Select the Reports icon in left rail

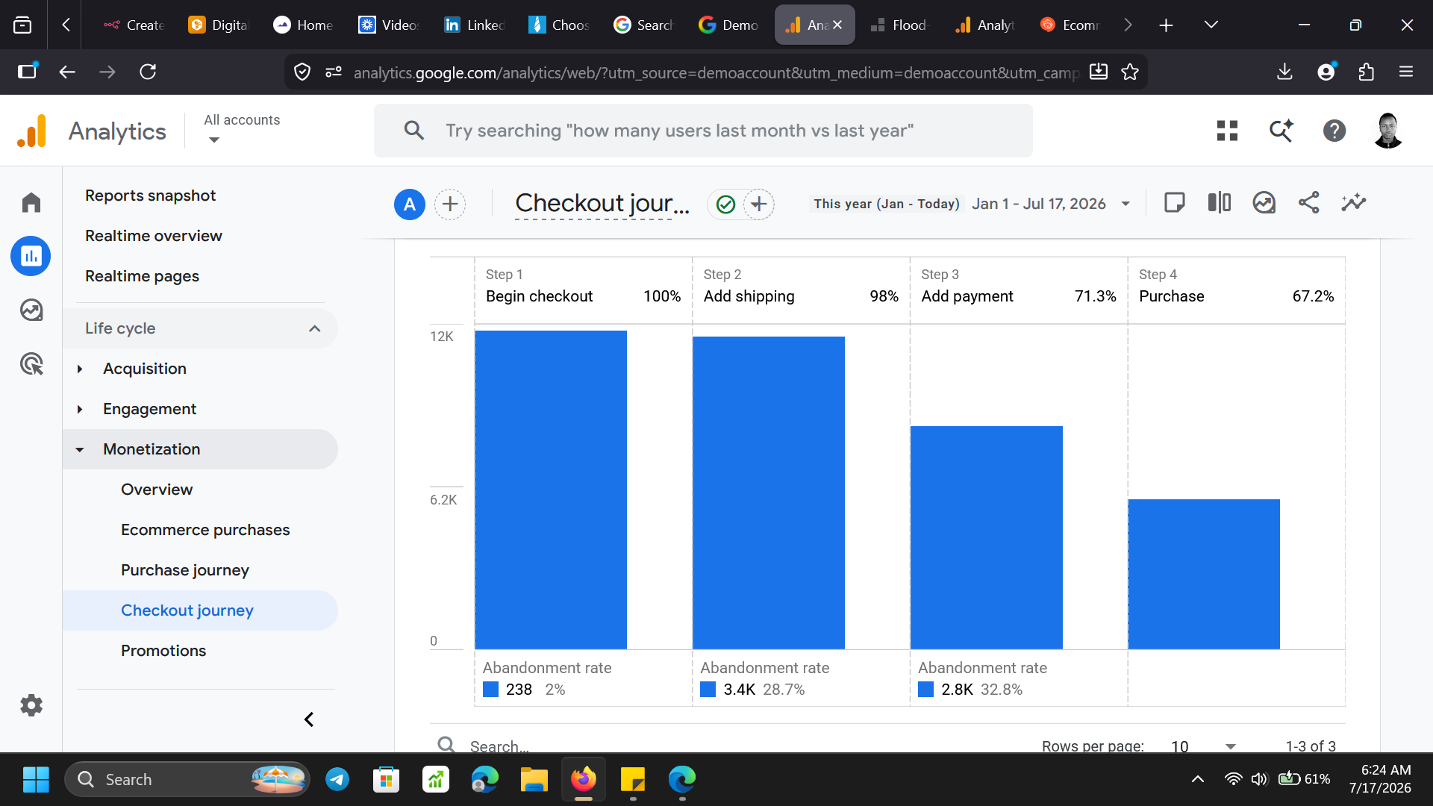tap(31, 256)
